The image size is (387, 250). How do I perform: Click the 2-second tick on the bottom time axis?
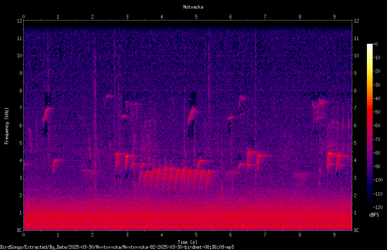pyautogui.click(x=93, y=235)
